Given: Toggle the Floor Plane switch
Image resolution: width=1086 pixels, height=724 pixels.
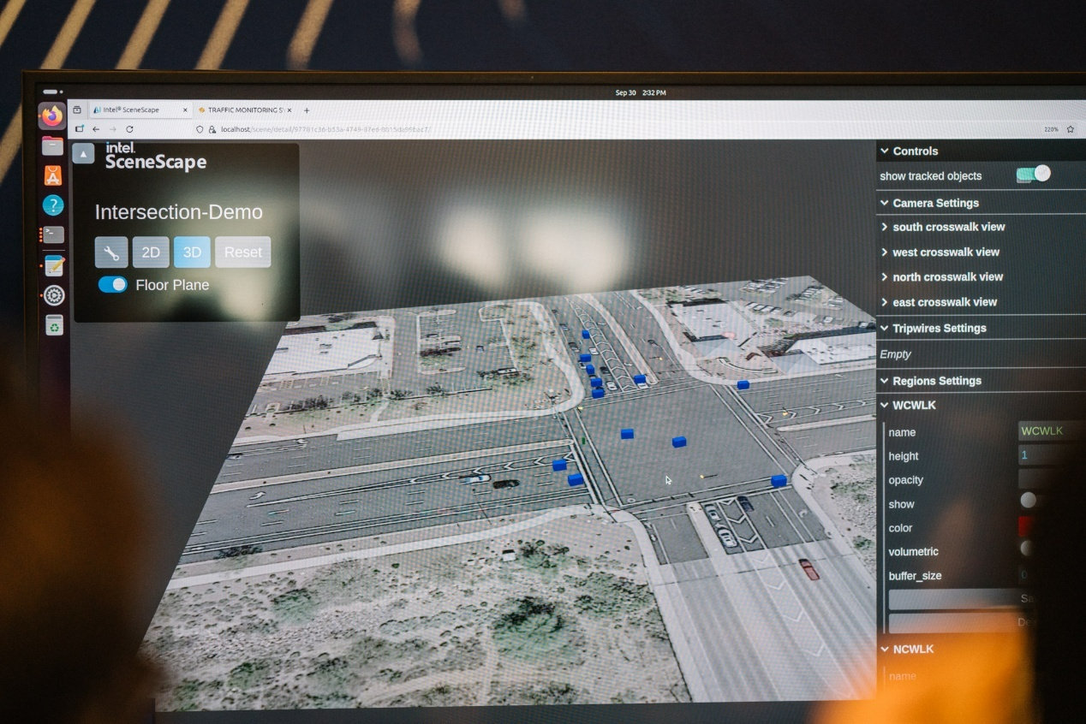Looking at the screenshot, I should tap(112, 284).
